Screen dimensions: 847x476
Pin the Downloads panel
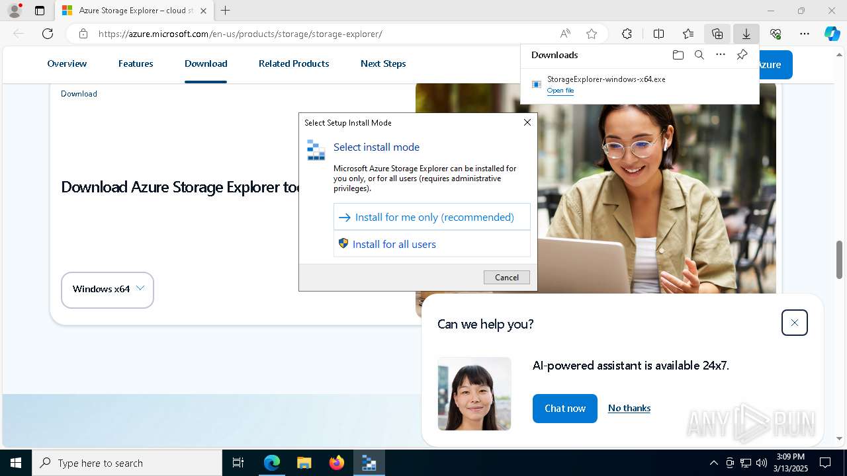tap(742, 55)
